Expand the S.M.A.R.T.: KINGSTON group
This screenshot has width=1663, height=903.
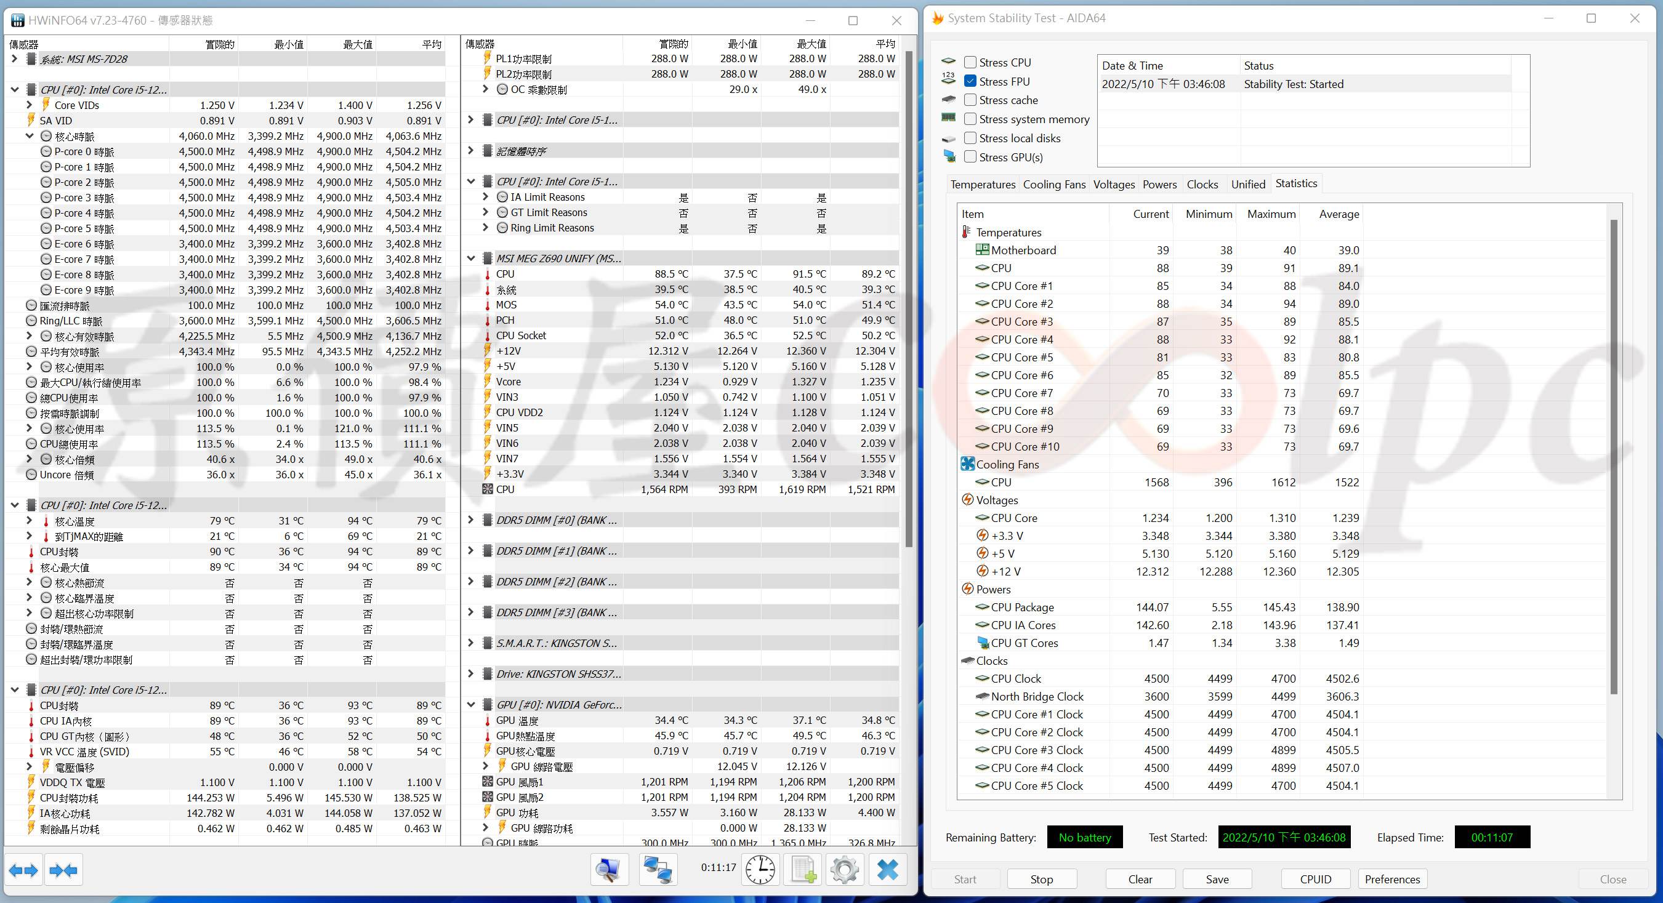[470, 643]
